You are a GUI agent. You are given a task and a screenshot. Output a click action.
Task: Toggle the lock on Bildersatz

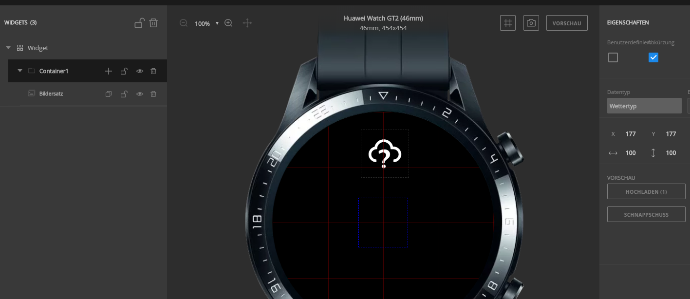click(124, 94)
